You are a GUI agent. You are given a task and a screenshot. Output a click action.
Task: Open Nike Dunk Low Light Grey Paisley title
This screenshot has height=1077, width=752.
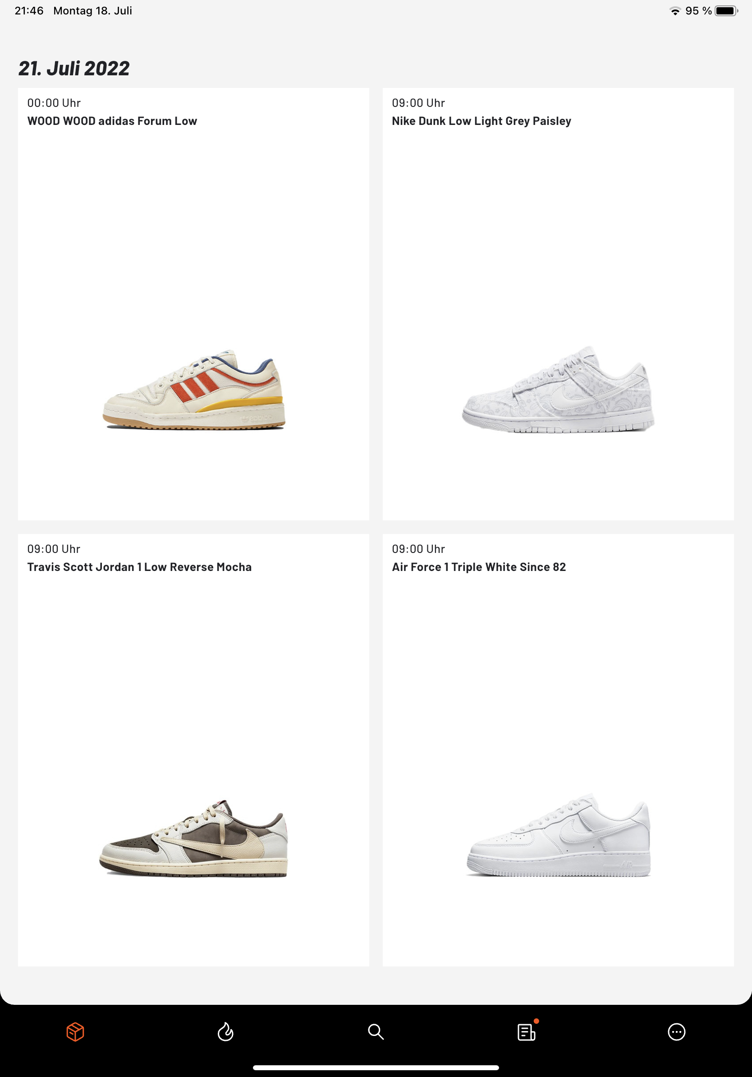pyautogui.click(x=481, y=121)
